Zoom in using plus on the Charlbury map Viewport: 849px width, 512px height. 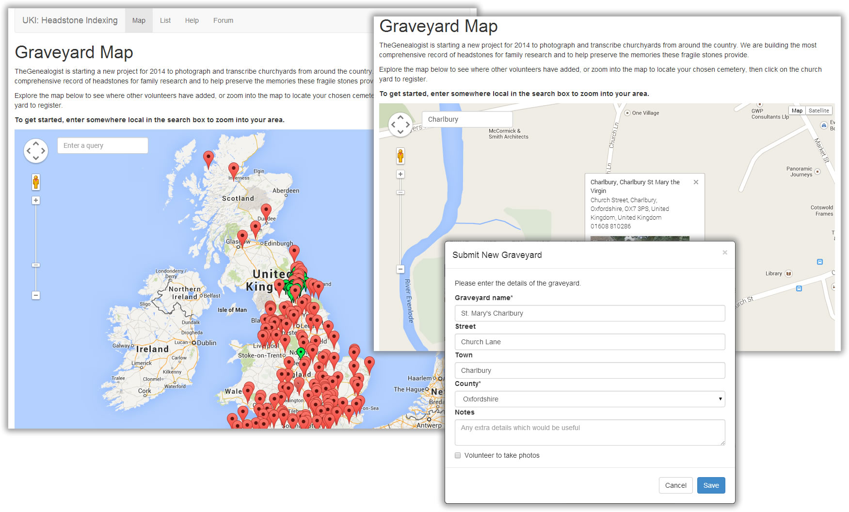(400, 174)
